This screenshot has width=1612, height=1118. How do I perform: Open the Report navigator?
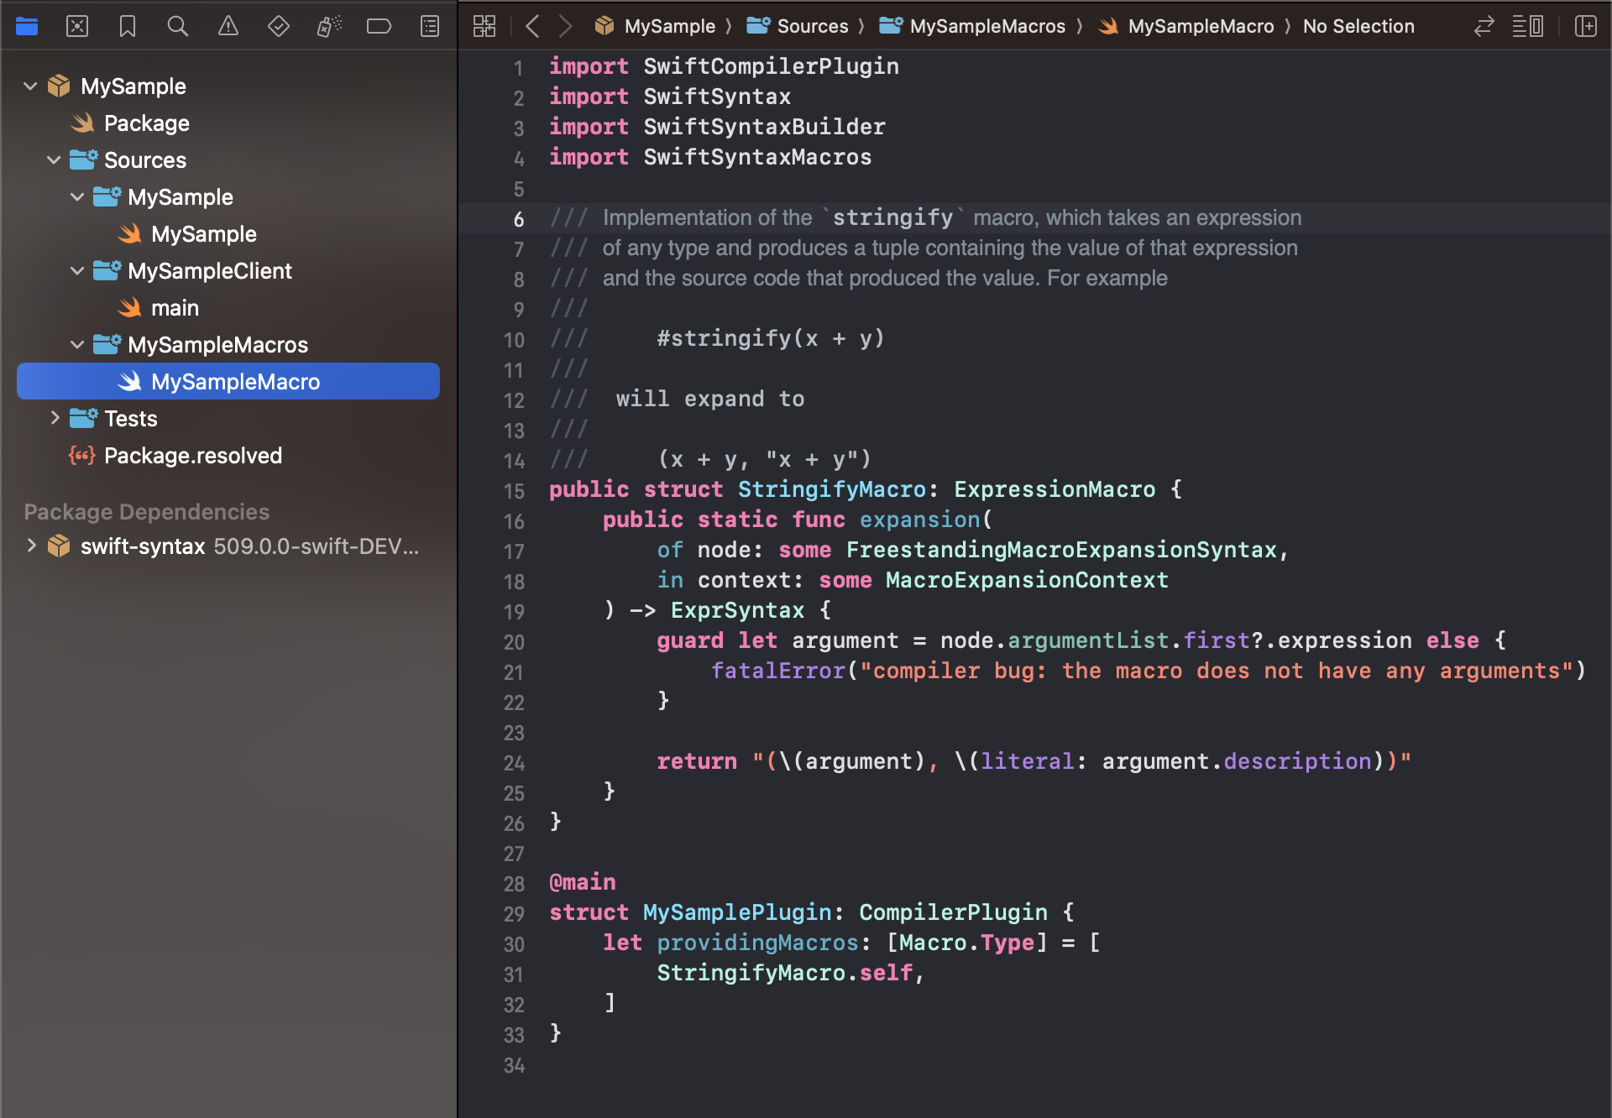(429, 26)
